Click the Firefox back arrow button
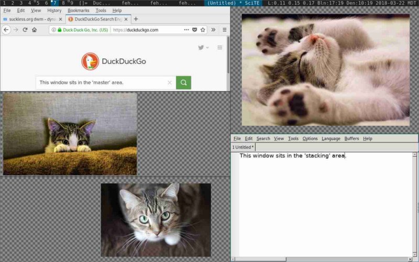The image size is (419, 262). point(6,30)
